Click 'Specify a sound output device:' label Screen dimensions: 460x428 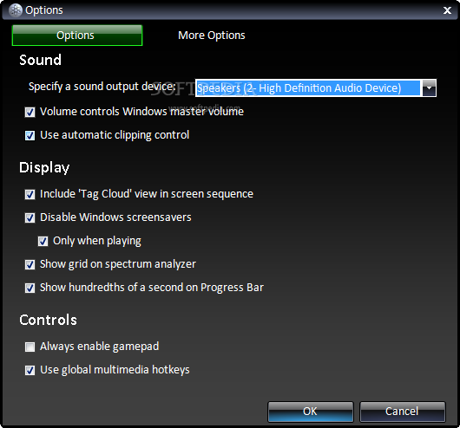coord(102,87)
